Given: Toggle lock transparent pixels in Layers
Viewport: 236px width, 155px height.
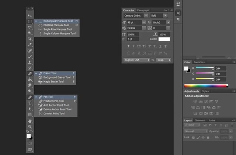Looking at the screenshot, I should pos(193,137).
